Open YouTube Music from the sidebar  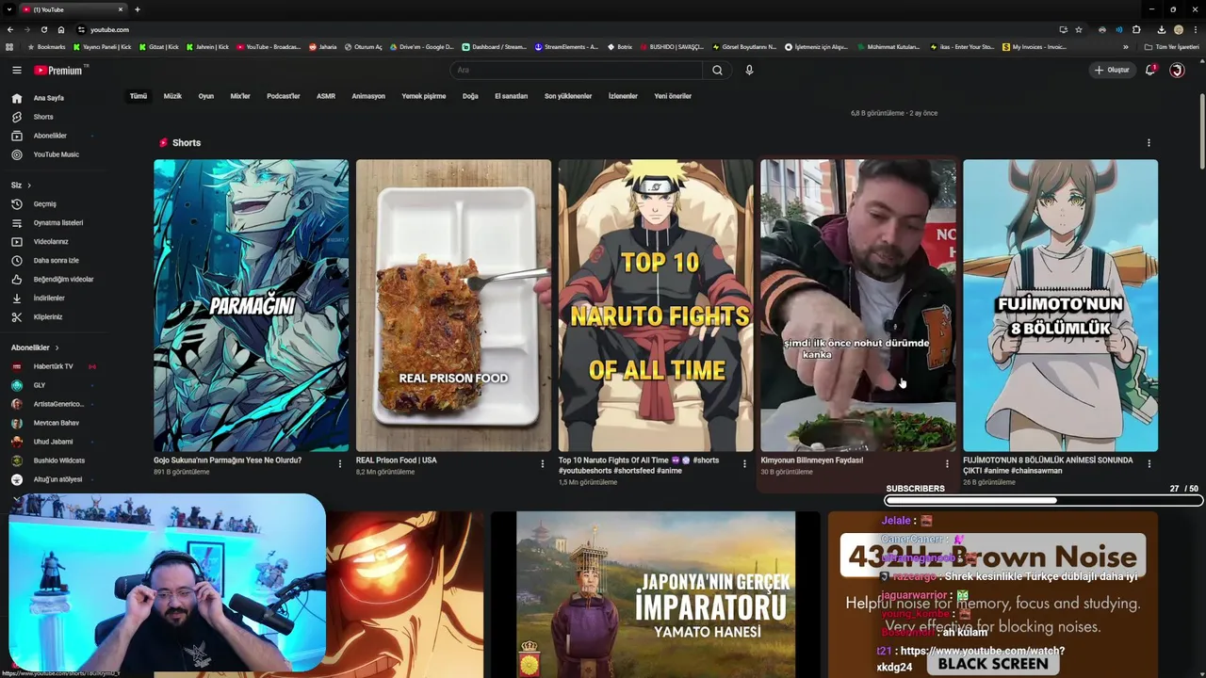57,154
